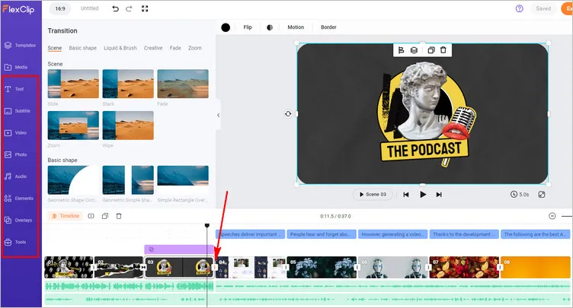This screenshot has height=308, width=573.
Task: Click the Flip button
Action: click(248, 27)
